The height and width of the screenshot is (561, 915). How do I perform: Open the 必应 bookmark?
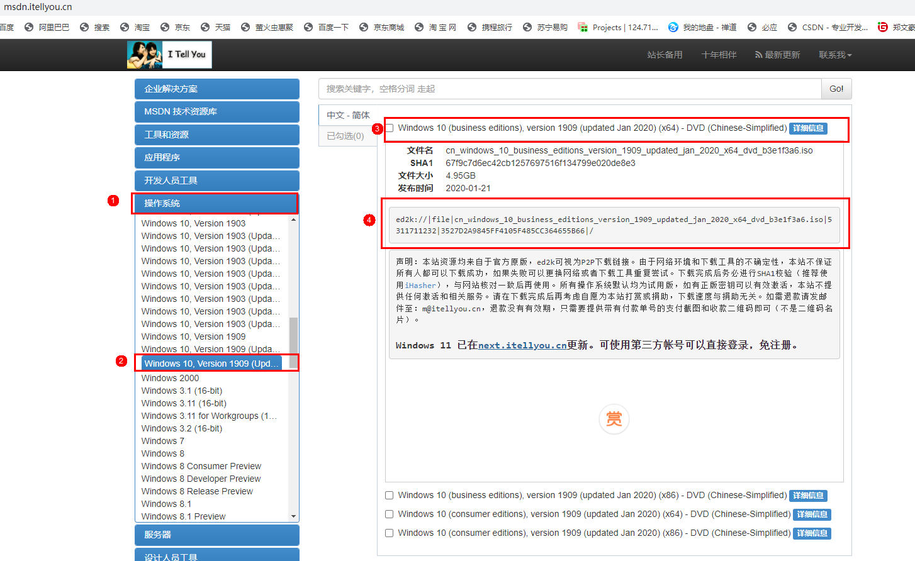(763, 27)
